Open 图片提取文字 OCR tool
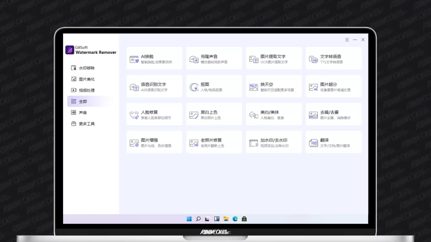This screenshot has width=431, height=242. [274, 58]
